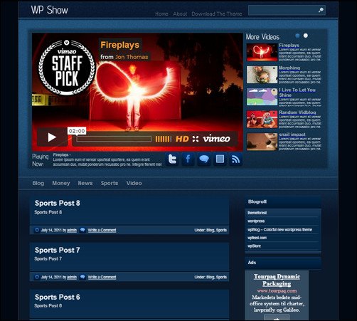Open About page in top navigation
Image resolution: width=357 pixels, height=321 pixels.
(180, 14)
